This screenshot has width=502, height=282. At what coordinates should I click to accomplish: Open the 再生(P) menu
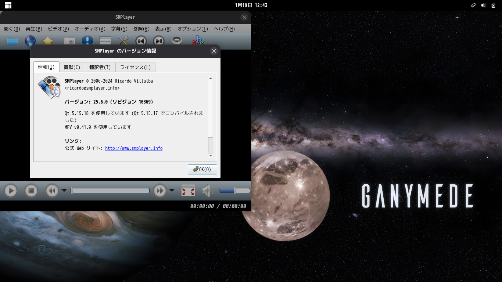pos(34,29)
